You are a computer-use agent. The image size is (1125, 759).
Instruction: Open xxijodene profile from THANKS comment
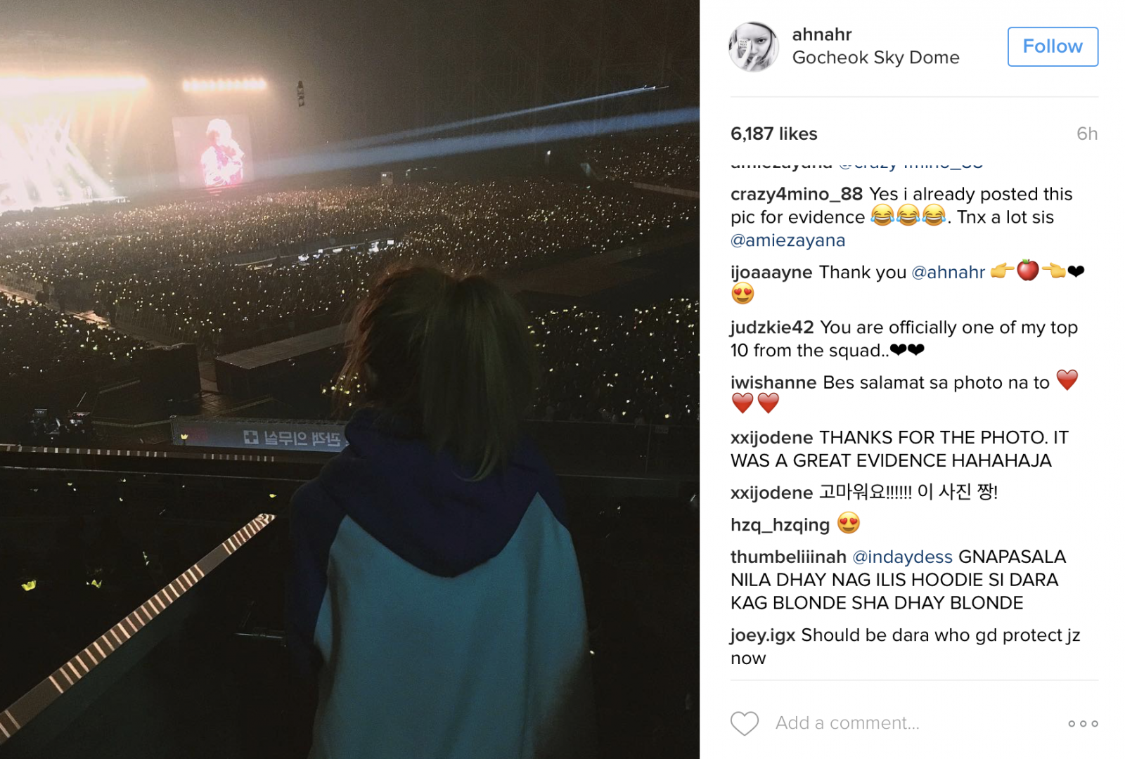(x=771, y=438)
